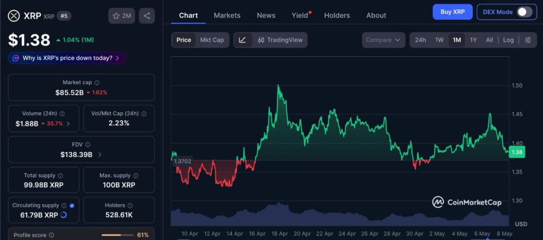Click the Buy XRP button
This screenshot has width=543, height=240.
[x=452, y=12]
